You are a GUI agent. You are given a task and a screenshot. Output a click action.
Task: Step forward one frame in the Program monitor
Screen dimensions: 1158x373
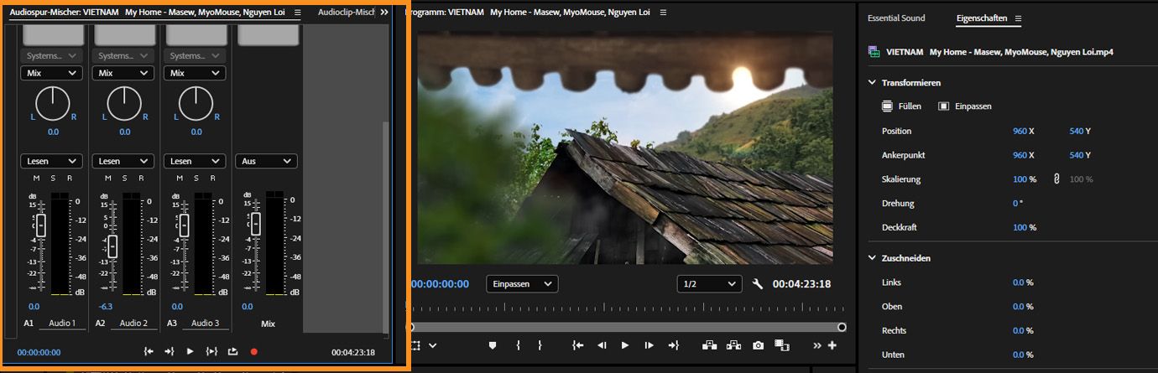click(x=649, y=345)
